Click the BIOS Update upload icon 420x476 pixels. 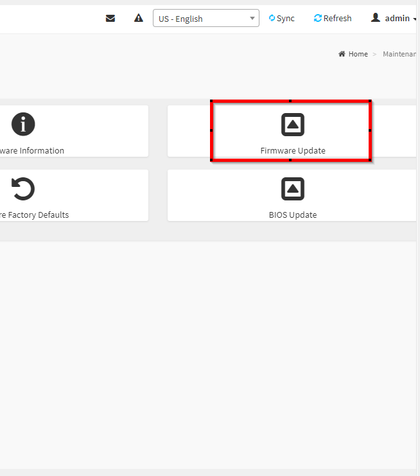click(x=293, y=189)
